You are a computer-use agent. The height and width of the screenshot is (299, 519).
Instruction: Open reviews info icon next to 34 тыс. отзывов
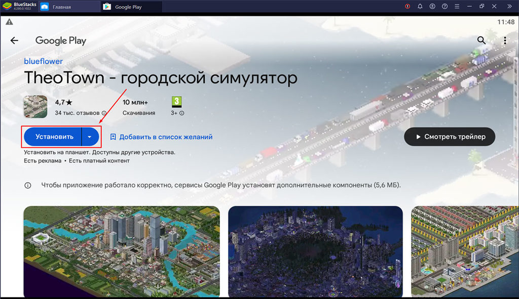point(104,113)
